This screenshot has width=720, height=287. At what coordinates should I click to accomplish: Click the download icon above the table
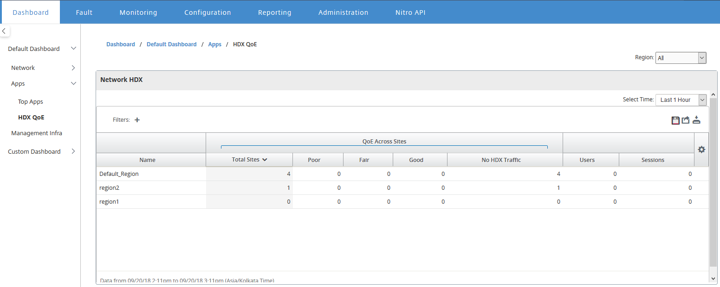click(696, 120)
